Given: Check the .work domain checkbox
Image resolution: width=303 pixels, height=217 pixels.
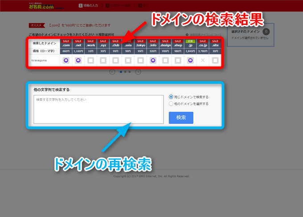Looking at the screenshot, I should tap(90, 60).
